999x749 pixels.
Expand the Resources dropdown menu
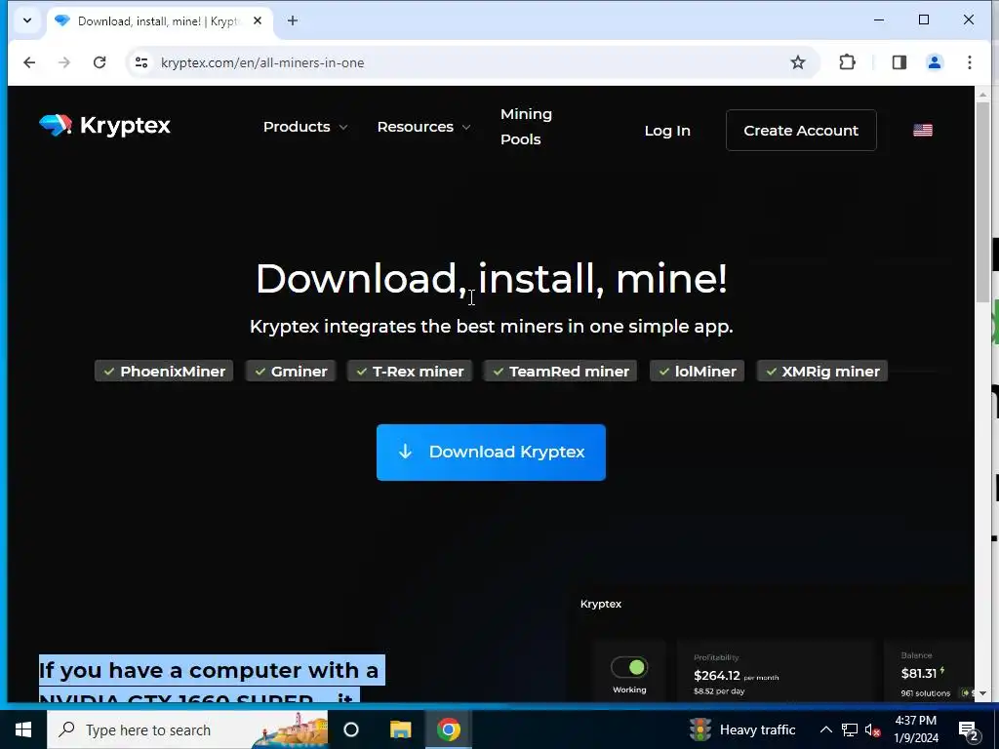point(423,127)
